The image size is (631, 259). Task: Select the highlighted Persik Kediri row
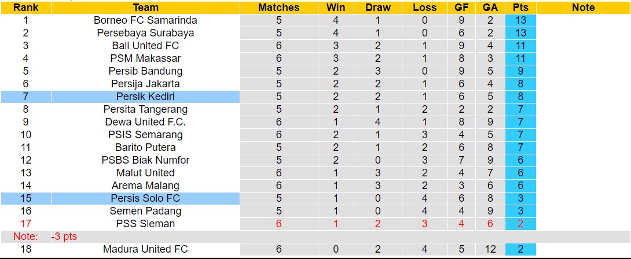pyautogui.click(x=145, y=97)
